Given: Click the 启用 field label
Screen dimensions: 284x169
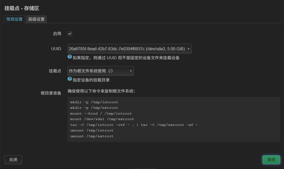Looking at the screenshot, I should [57, 34].
